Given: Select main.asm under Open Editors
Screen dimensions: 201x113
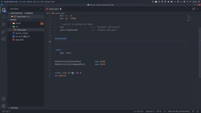Looking at the screenshot, I should pyautogui.click(x=26, y=17).
